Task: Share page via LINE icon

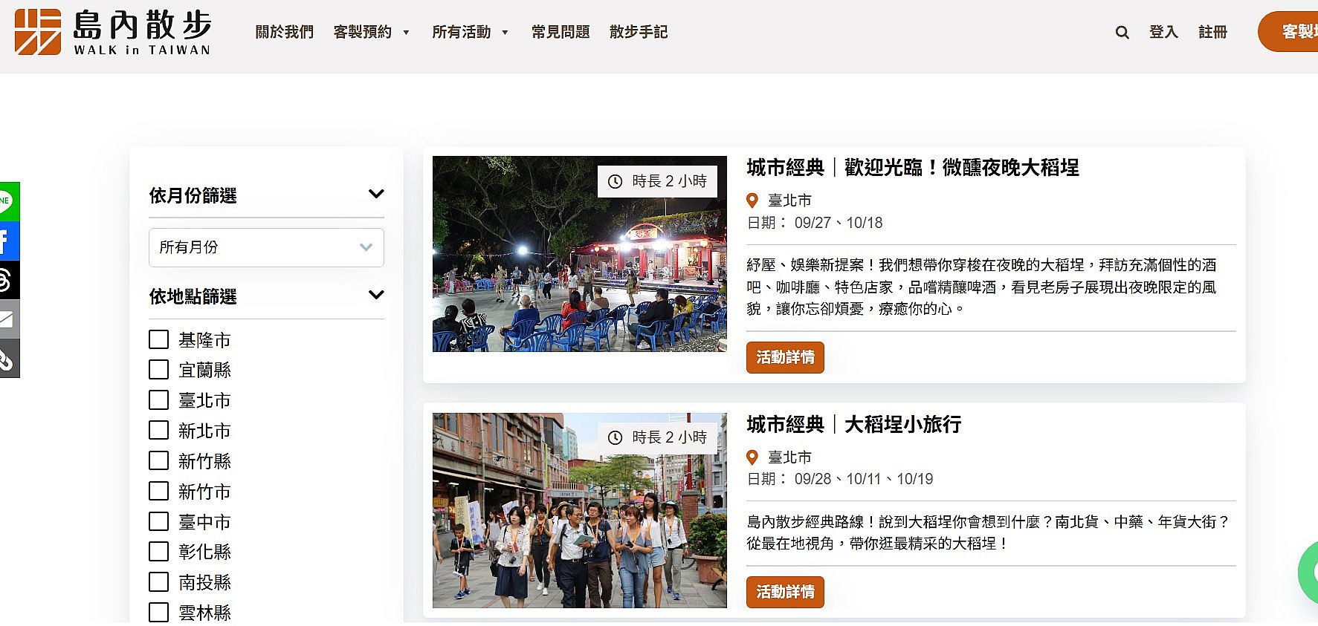Action: pos(7,201)
